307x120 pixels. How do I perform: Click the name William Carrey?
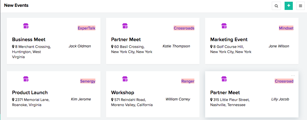point(178,99)
